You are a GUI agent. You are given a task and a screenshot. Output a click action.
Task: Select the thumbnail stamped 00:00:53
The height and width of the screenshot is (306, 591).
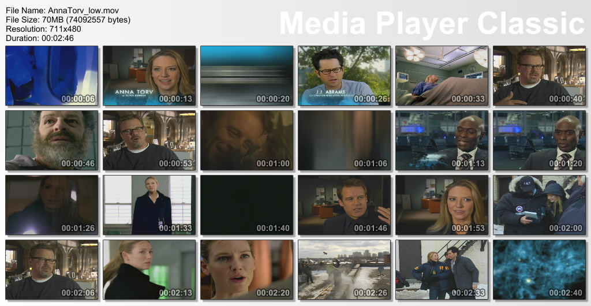(149, 140)
